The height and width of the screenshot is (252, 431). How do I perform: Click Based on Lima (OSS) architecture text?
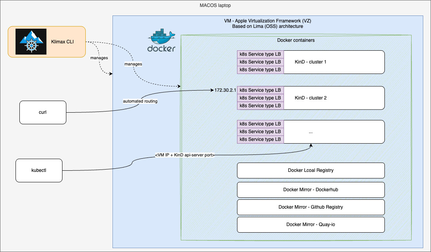(x=268, y=26)
